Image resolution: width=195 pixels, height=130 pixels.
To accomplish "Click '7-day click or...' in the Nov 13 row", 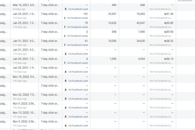I will tap(50, 113).
